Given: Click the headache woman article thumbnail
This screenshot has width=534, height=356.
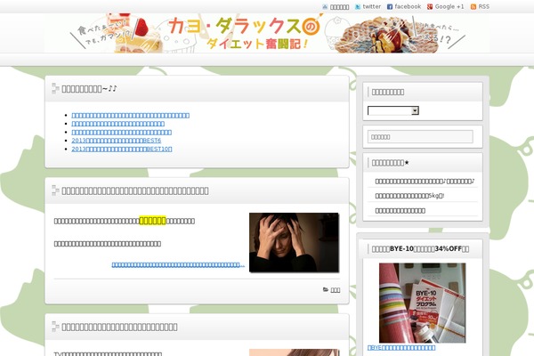Looking at the screenshot, I should click(x=294, y=242).
